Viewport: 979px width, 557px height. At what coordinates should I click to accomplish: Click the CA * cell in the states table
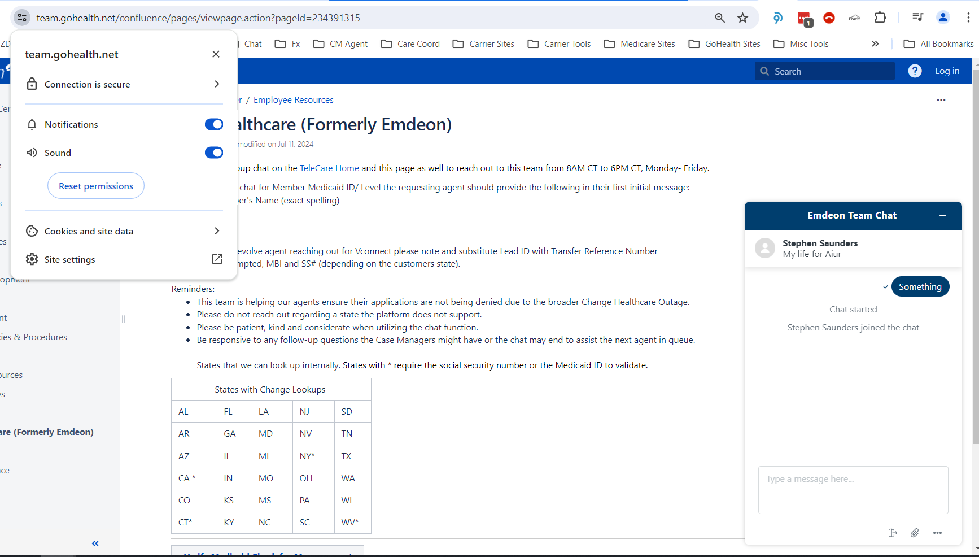pyautogui.click(x=194, y=478)
